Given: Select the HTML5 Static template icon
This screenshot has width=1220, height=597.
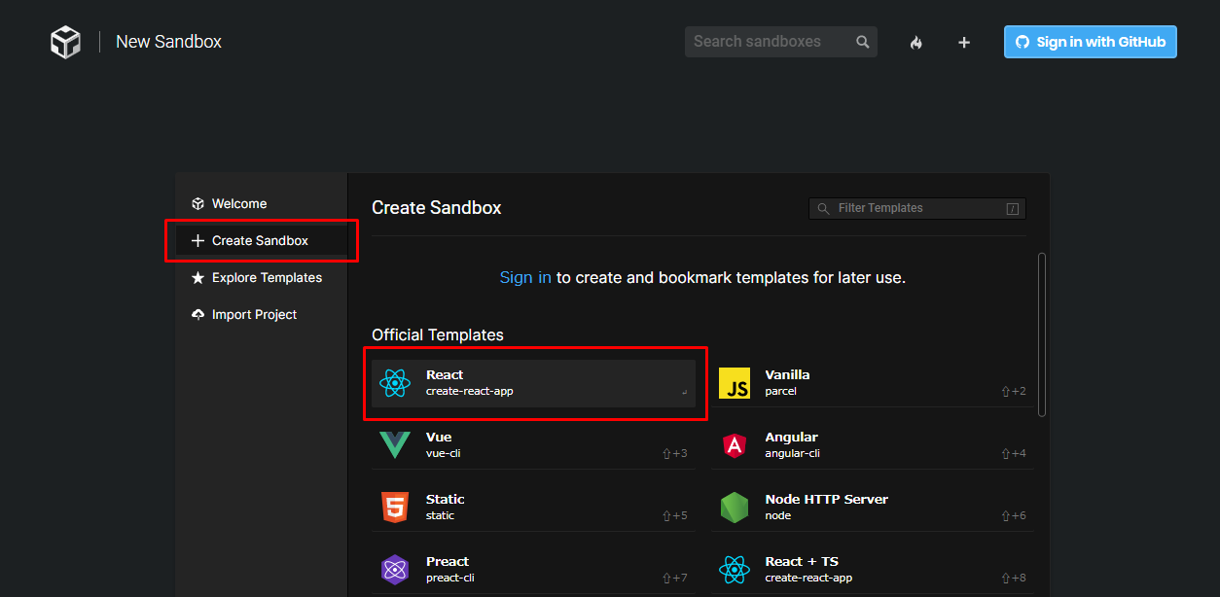Looking at the screenshot, I should click(395, 507).
